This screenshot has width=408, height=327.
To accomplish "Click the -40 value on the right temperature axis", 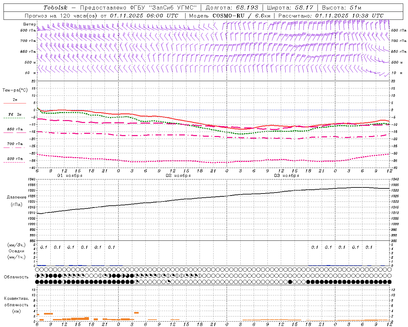I will pyautogui.click(x=394, y=168).
